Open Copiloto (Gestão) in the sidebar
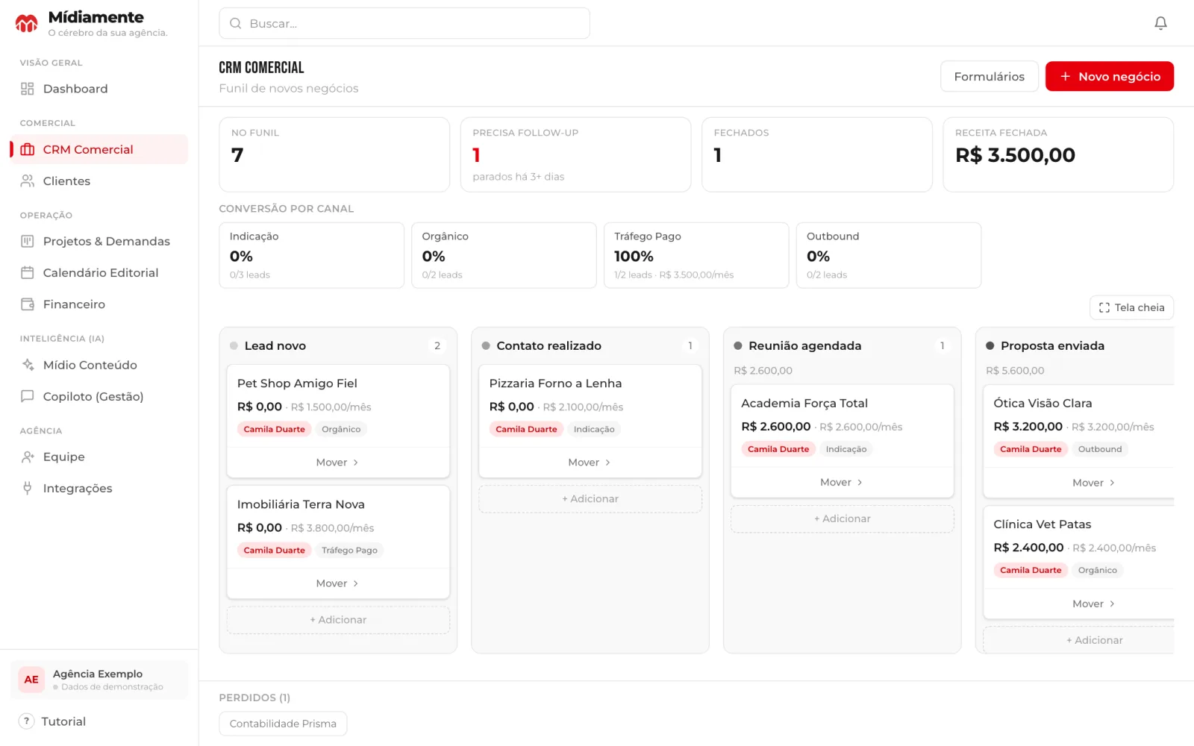Viewport: 1194px width, 746px height. (99, 396)
